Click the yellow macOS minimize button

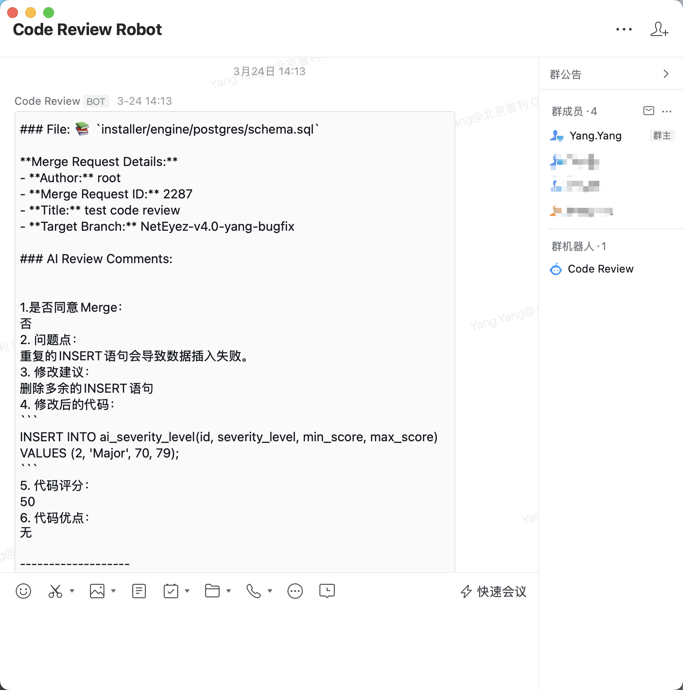[x=31, y=12]
